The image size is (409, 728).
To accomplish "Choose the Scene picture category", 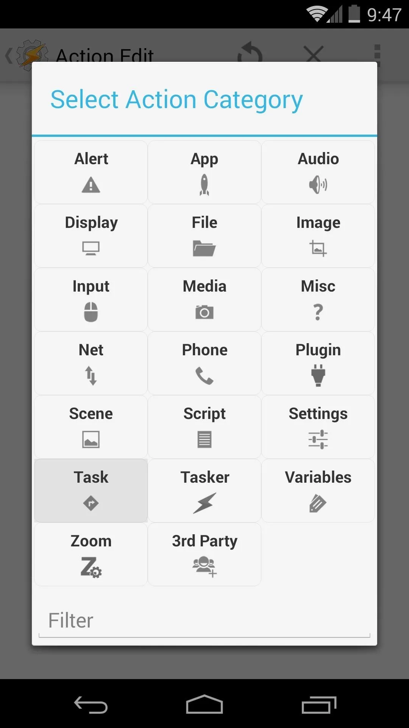I will (x=91, y=427).
